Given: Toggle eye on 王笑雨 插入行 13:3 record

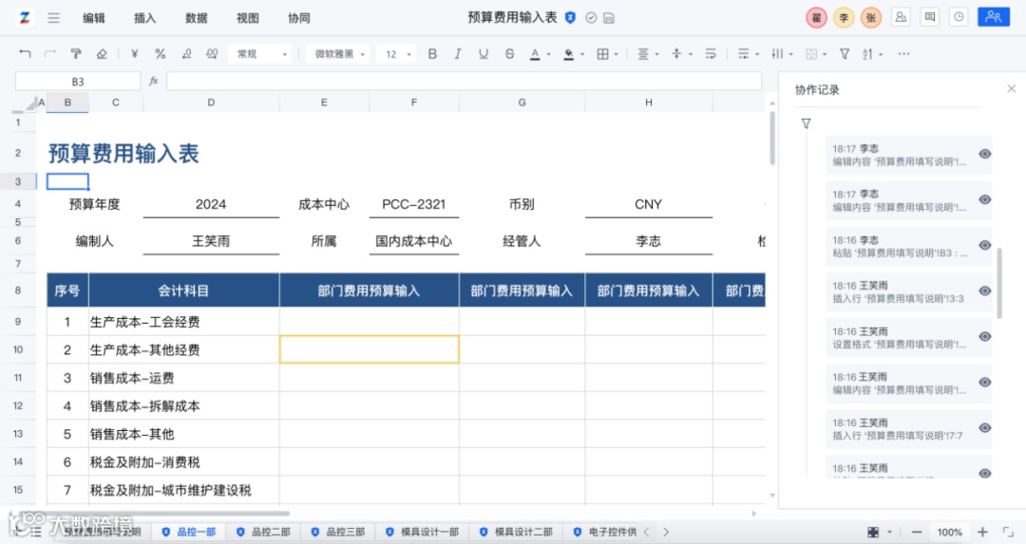Looking at the screenshot, I should coord(985,291).
